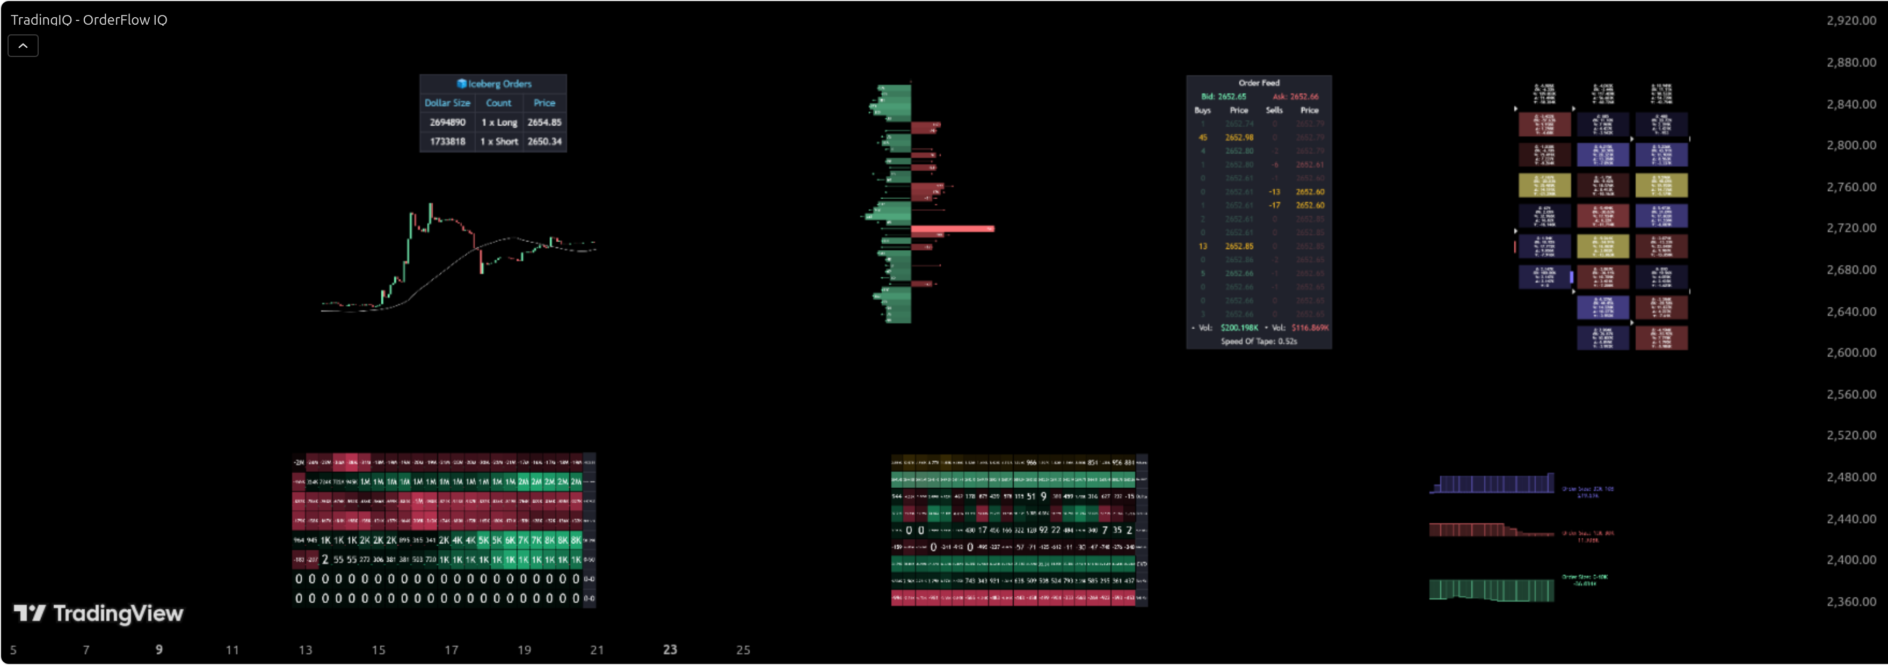Click the "Dollar Size" column header
This screenshot has height=665, width=1888.
point(447,103)
